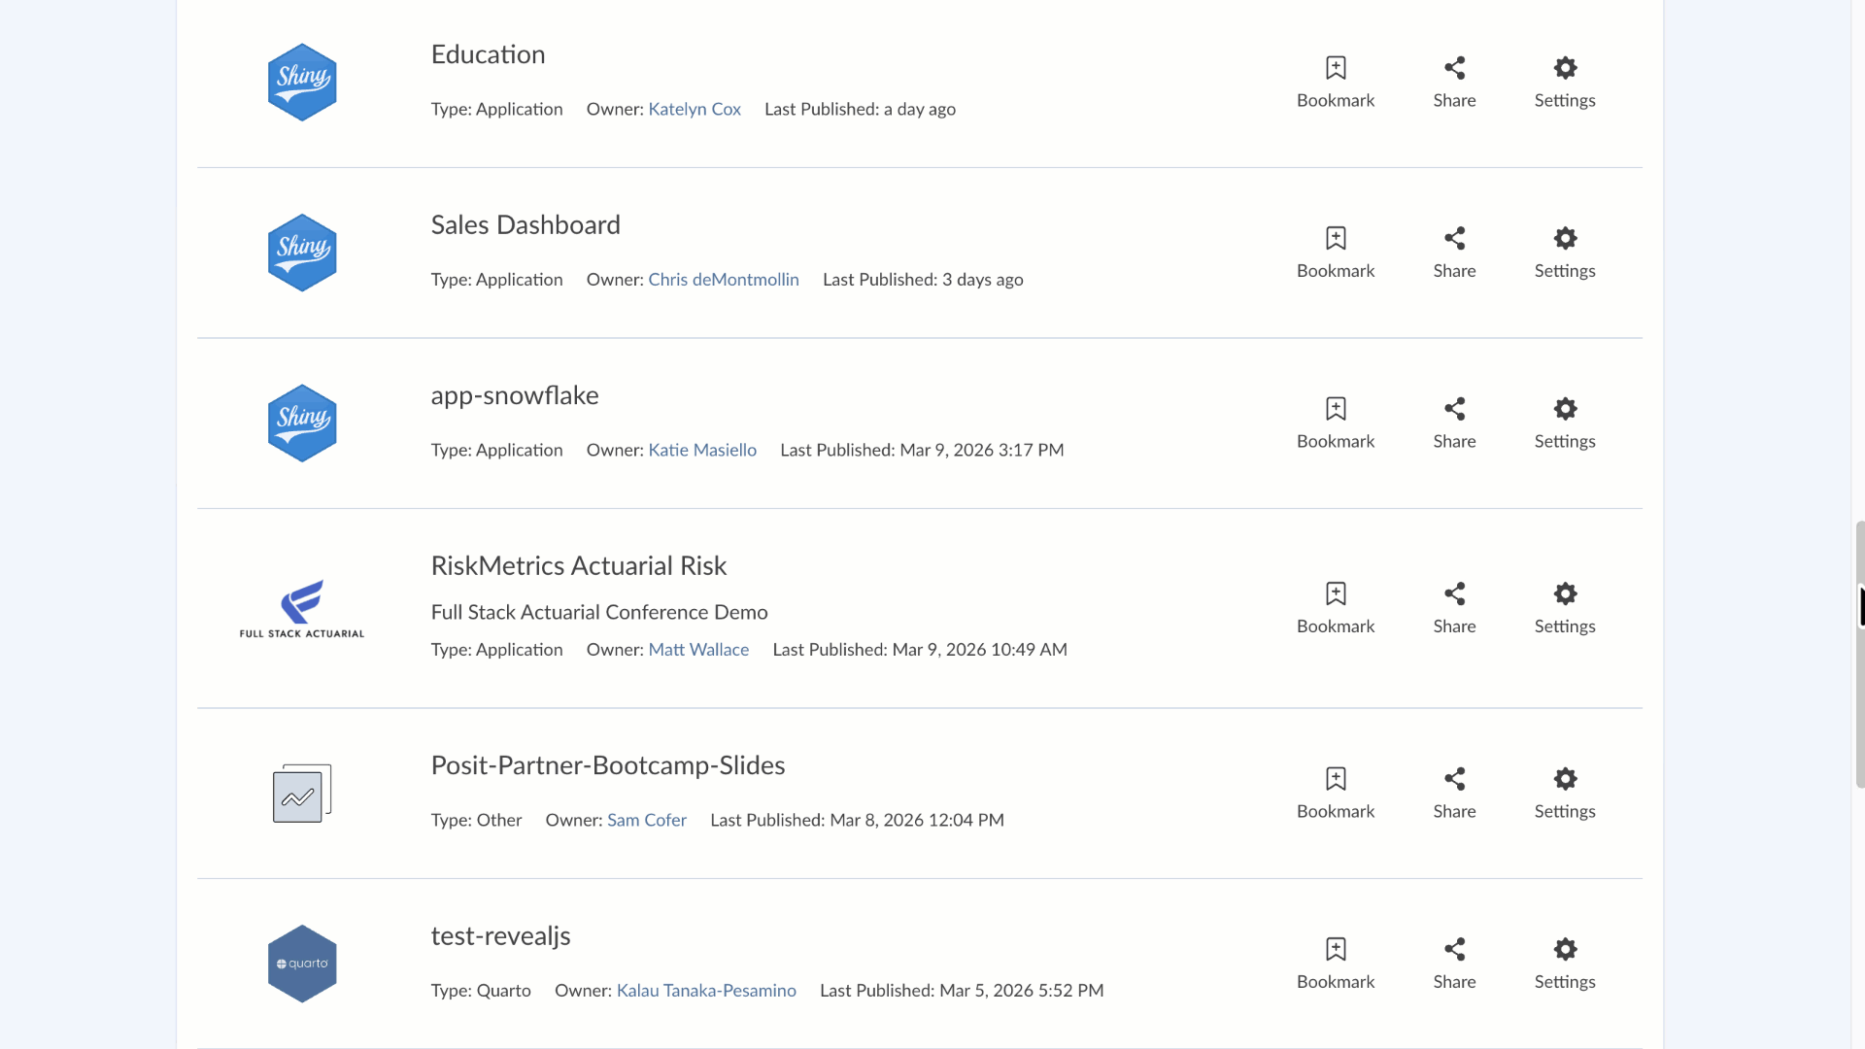The image size is (1865, 1049).
Task: Click the Quarto hexagon thumbnail for test-revealjs
Action: (x=302, y=964)
